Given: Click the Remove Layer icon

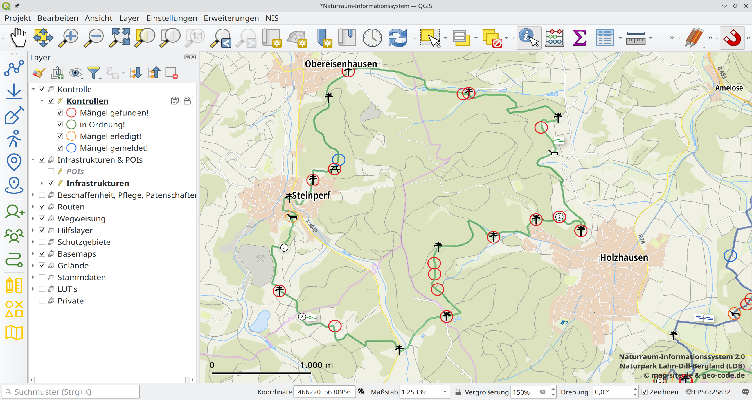Looking at the screenshot, I should click(x=171, y=72).
